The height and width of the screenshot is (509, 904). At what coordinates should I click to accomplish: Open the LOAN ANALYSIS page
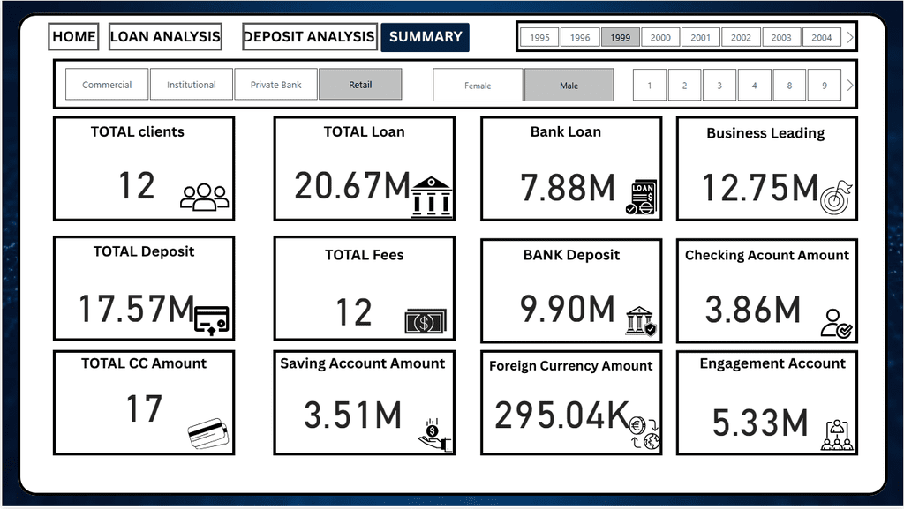[165, 37]
